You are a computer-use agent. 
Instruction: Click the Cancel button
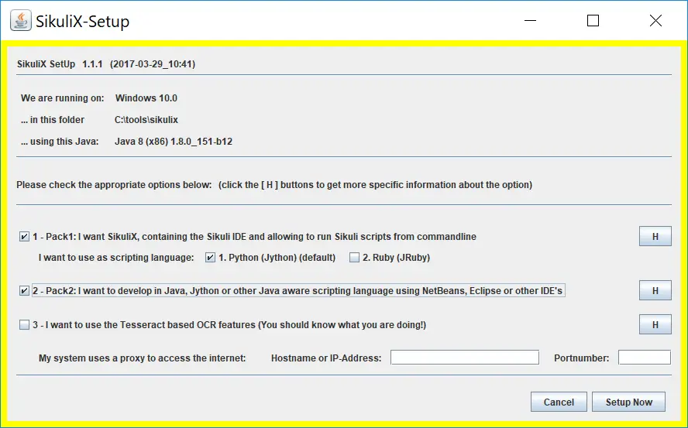coord(559,402)
